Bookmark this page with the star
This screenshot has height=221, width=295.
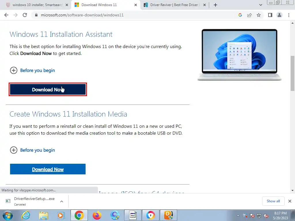(259, 15)
